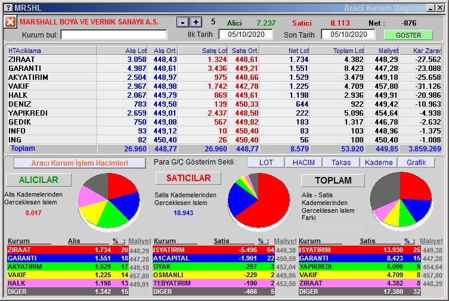The width and height of the screenshot is (449, 301).
Task: Open the Grafik view
Action: tap(416, 163)
